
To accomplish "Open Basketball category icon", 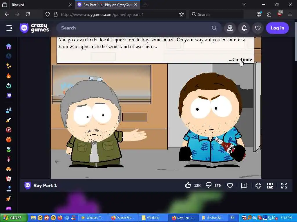I will (x=8, y=140).
